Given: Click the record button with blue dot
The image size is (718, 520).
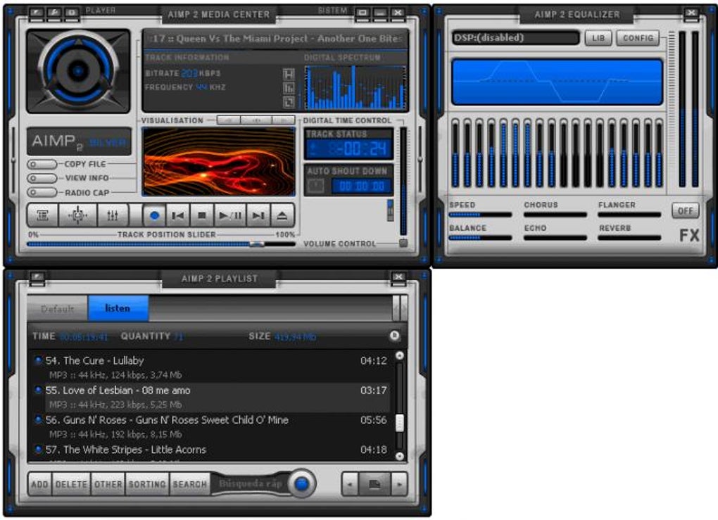Looking at the screenshot, I should tap(154, 215).
